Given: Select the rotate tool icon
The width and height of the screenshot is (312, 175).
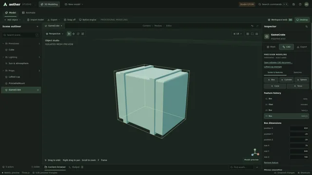Looking at the screenshot, I should click(x=78, y=34).
